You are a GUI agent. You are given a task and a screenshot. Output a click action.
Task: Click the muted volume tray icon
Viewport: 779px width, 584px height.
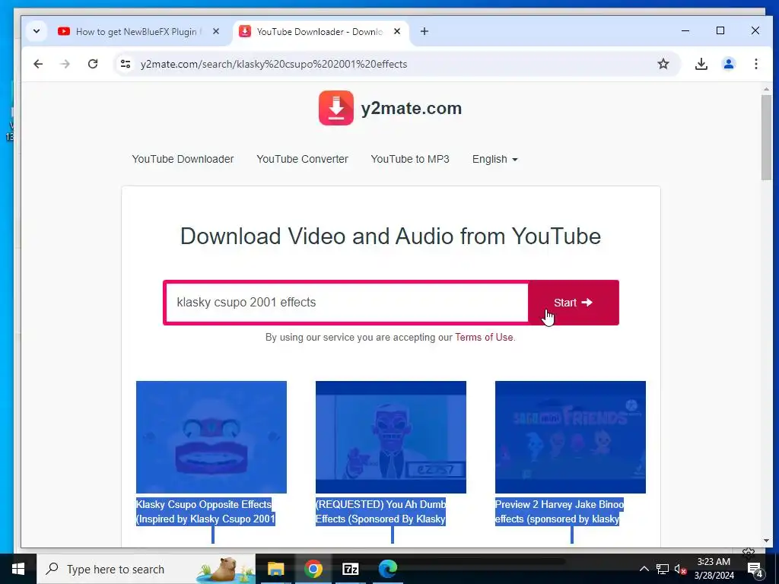680,569
